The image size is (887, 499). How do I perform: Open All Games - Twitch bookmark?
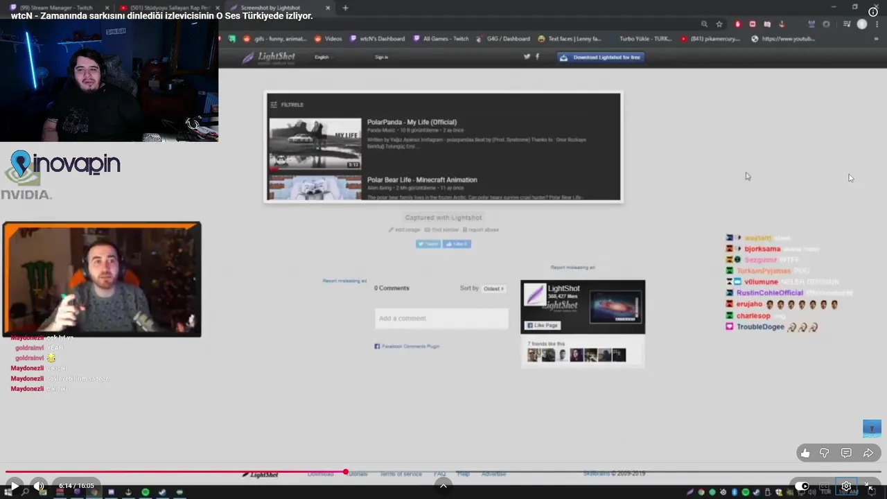tap(441, 39)
